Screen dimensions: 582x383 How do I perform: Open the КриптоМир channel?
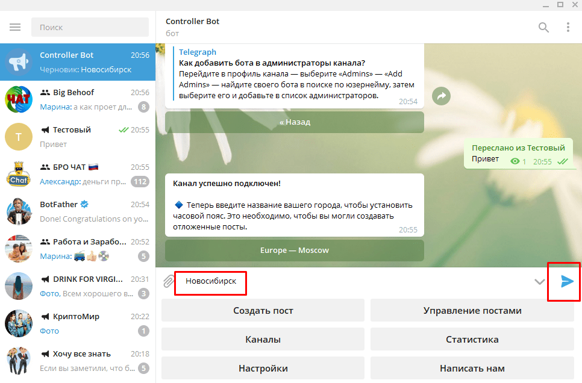(78, 323)
